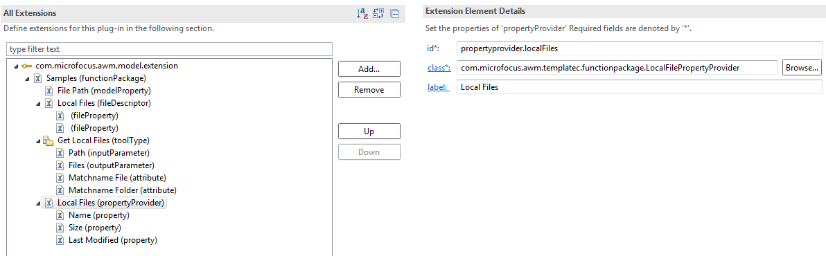Click the Extension Element Details header
The width and height of the screenshot is (826, 256).
click(x=475, y=11)
